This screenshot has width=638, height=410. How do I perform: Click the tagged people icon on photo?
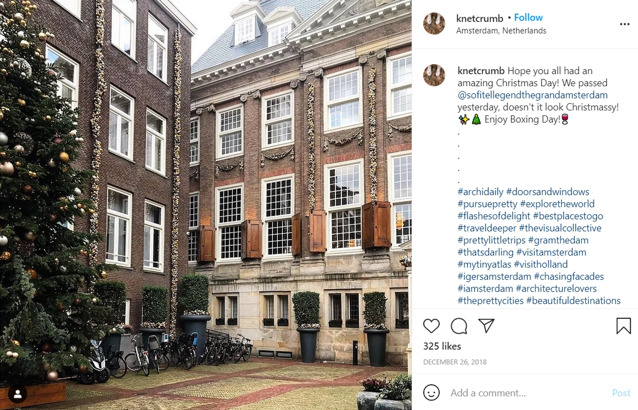18,394
